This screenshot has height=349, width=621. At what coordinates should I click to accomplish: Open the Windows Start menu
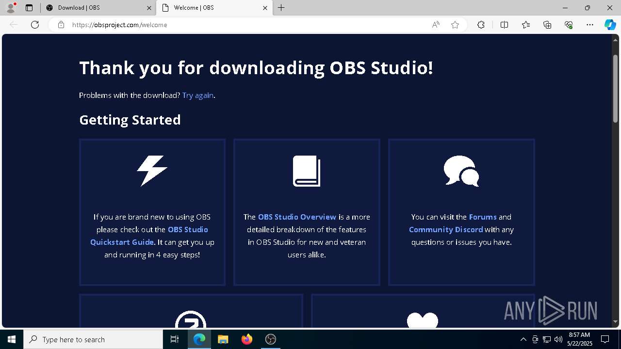tap(12, 339)
